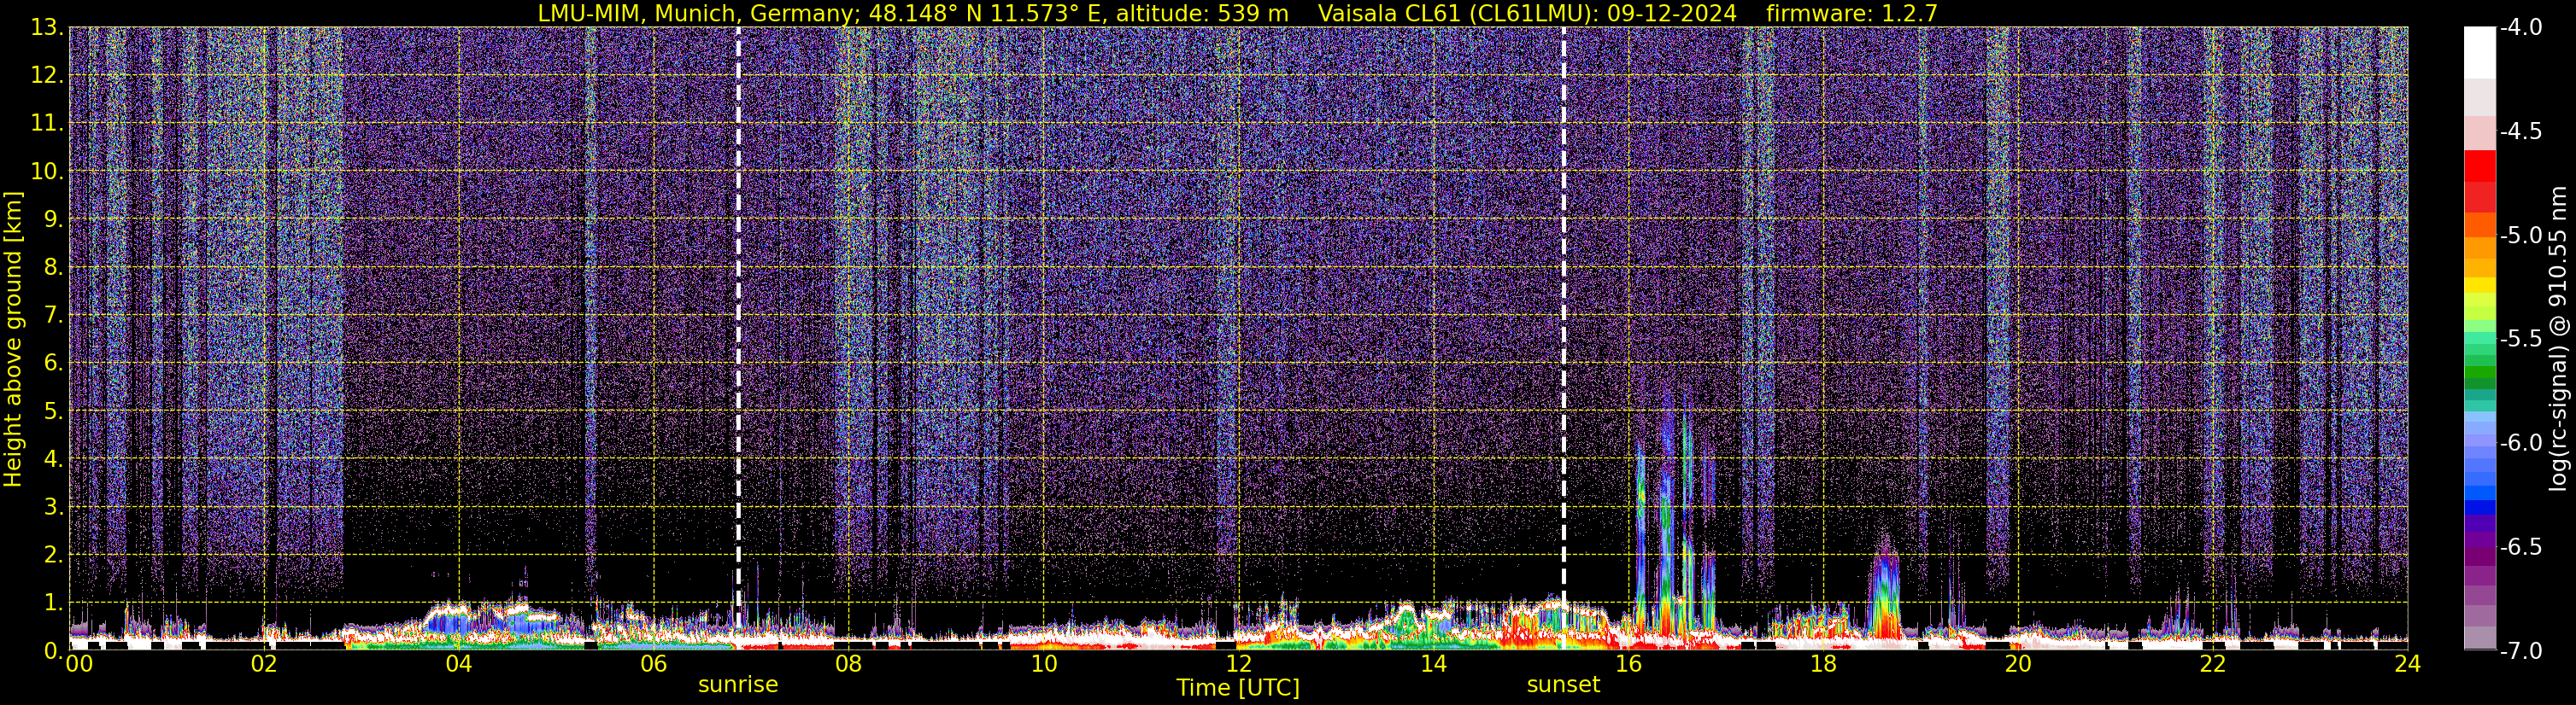Click the '7.' height axis tick label

(53, 316)
